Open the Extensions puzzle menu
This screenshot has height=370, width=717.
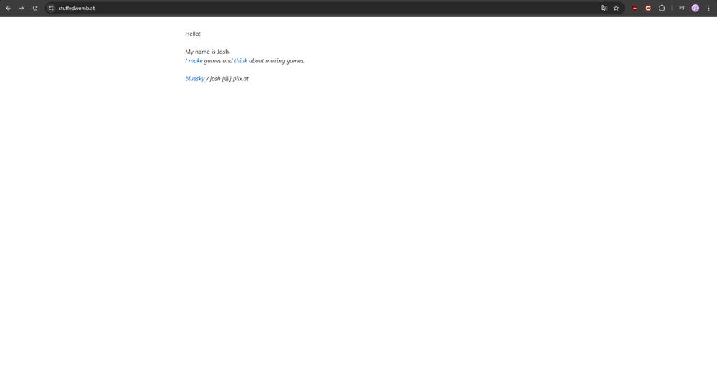click(x=662, y=8)
